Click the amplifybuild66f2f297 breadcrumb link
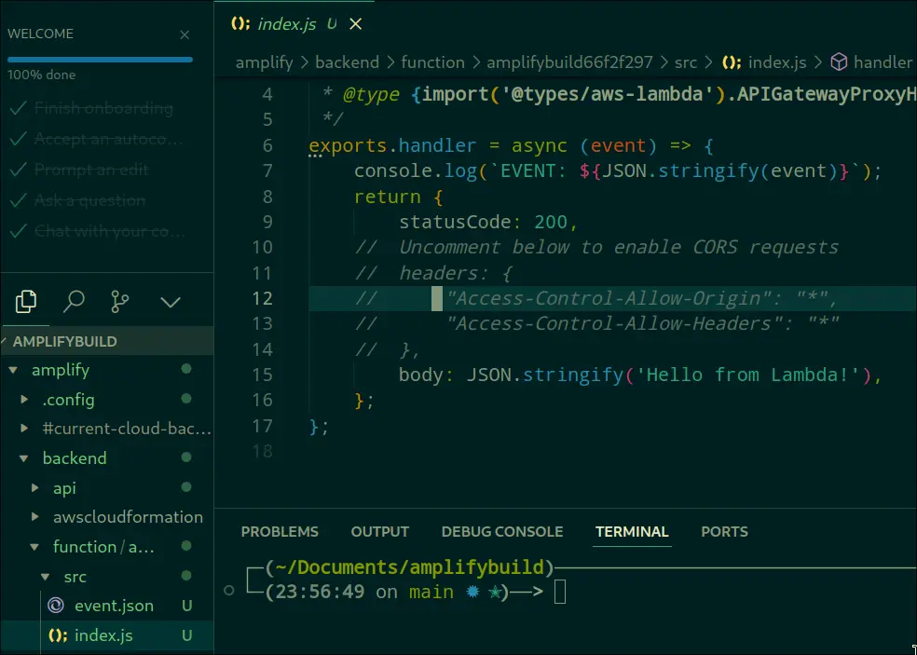 coord(569,62)
